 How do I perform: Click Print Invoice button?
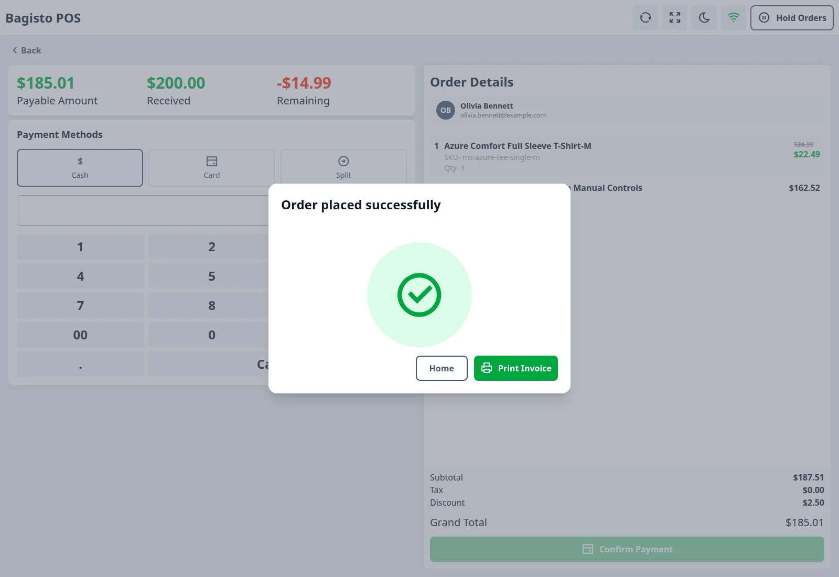(x=516, y=368)
